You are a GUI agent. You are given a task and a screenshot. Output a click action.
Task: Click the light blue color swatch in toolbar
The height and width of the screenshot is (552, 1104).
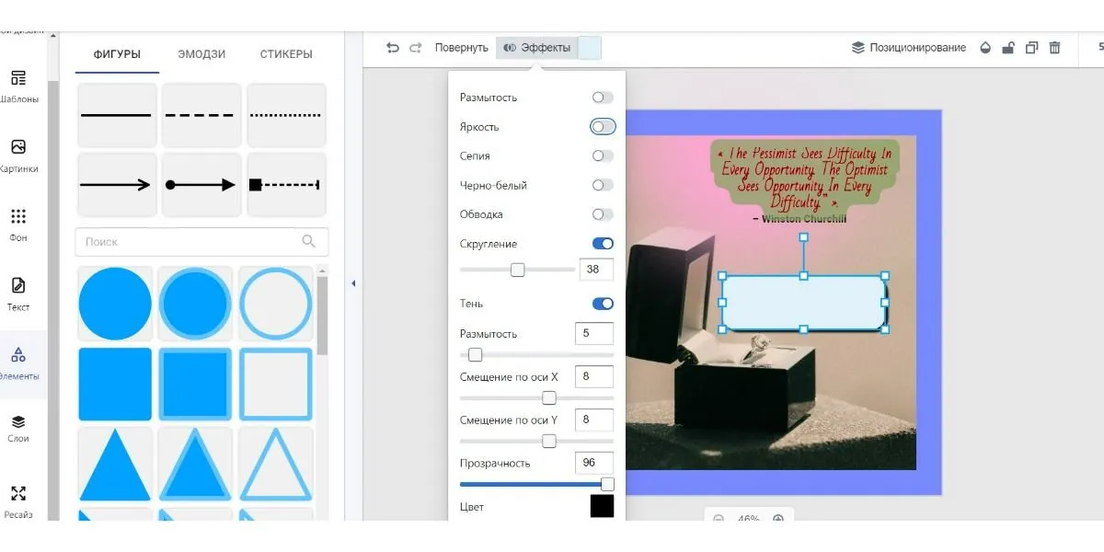[x=590, y=48]
